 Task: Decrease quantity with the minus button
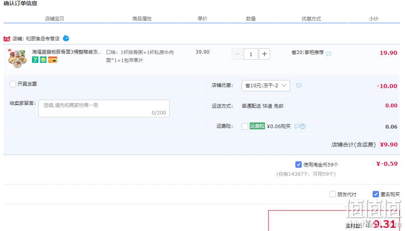point(237,54)
